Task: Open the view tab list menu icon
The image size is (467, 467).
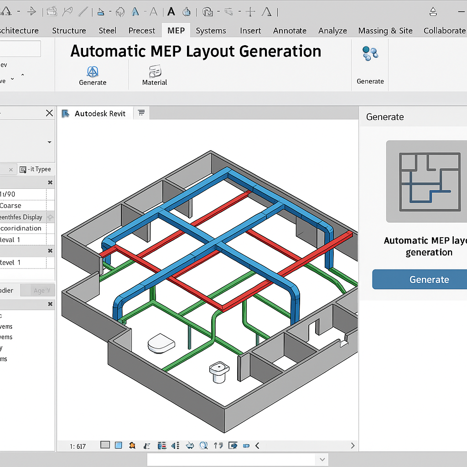Action: [141, 113]
